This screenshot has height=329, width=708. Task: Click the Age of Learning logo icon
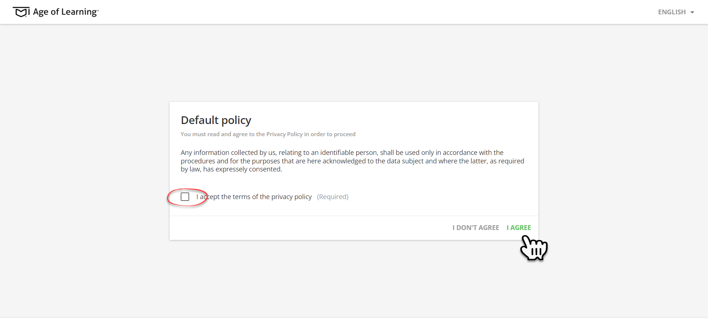point(21,12)
